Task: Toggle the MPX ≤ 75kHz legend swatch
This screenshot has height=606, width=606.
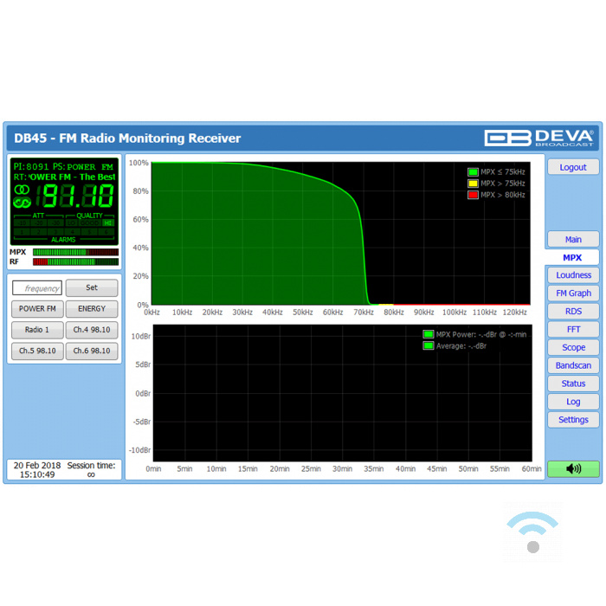Action: tap(473, 172)
